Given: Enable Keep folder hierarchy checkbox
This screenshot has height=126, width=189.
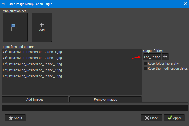Looking at the screenshot, I should coord(145,64).
